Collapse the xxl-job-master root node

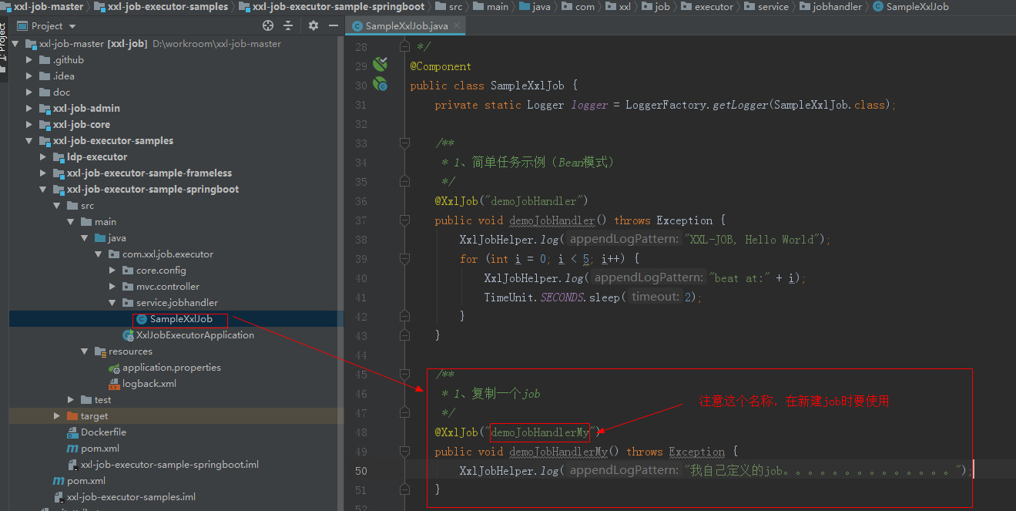(15, 44)
